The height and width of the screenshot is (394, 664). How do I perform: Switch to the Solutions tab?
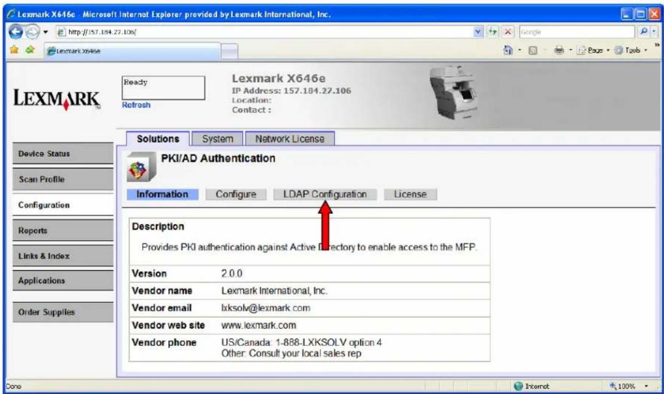[158, 138]
